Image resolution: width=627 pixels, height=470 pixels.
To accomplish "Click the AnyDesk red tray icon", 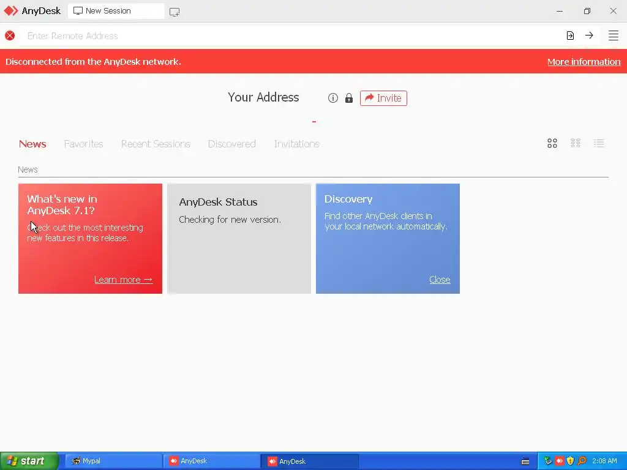I will (559, 461).
